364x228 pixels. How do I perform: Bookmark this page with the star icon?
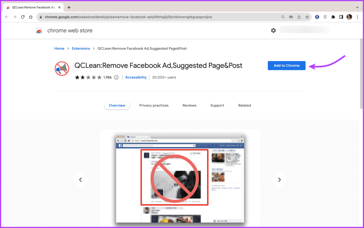(307, 17)
